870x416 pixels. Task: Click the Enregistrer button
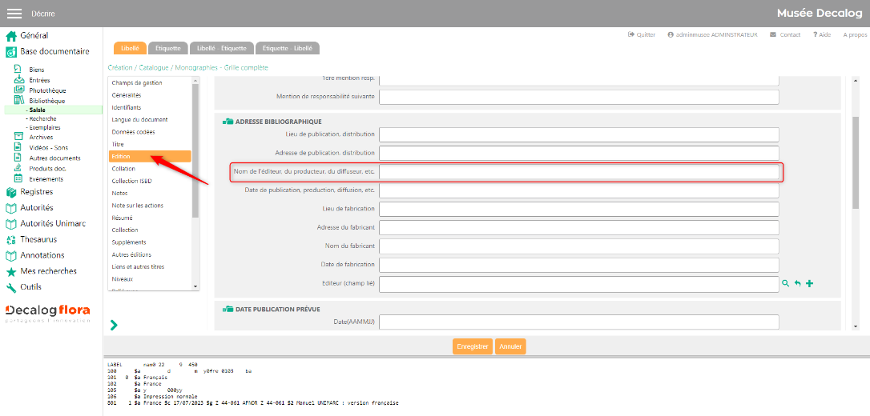coord(472,346)
